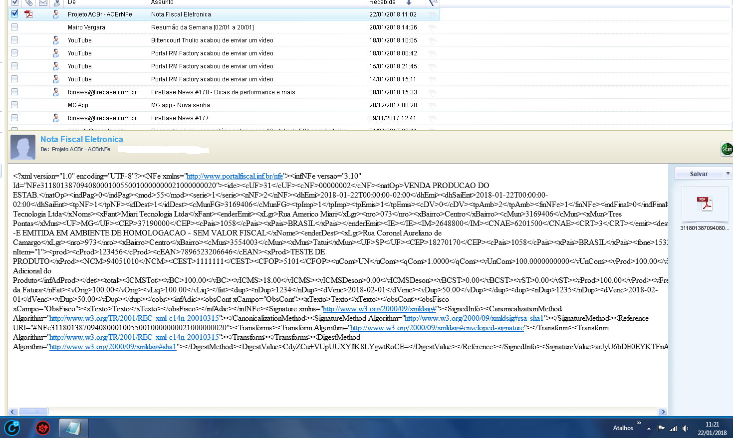Click the Atalhos toolbar label in taskbar

[x=623, y=428]
